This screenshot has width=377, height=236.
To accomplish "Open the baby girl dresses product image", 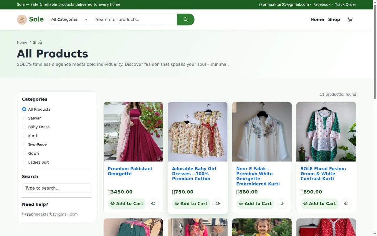I will 198,132.
